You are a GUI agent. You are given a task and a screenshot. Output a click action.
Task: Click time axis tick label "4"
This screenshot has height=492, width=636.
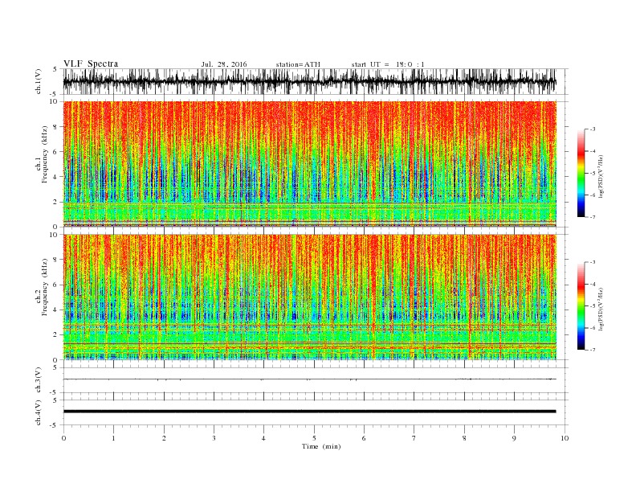[263, 438]
